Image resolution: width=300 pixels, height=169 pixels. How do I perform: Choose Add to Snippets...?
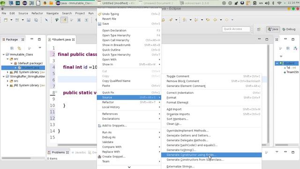click(129, 125)
